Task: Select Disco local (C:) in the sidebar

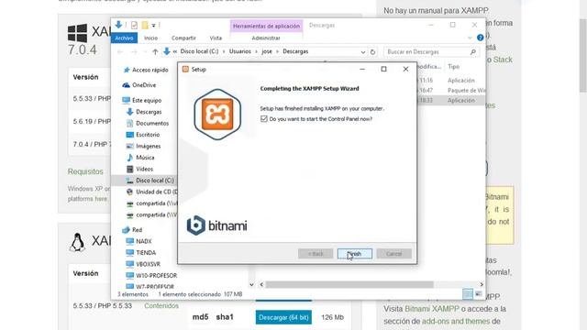Action: point(155,181)
